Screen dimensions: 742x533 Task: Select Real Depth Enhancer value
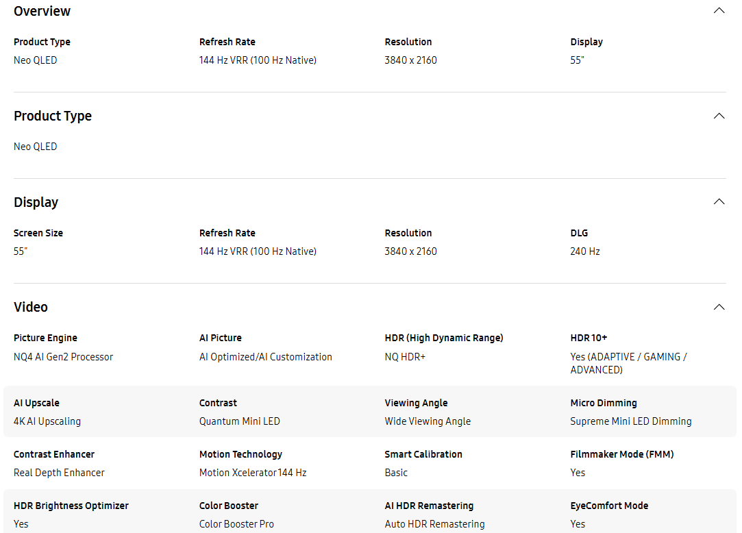tap(59, 473)
